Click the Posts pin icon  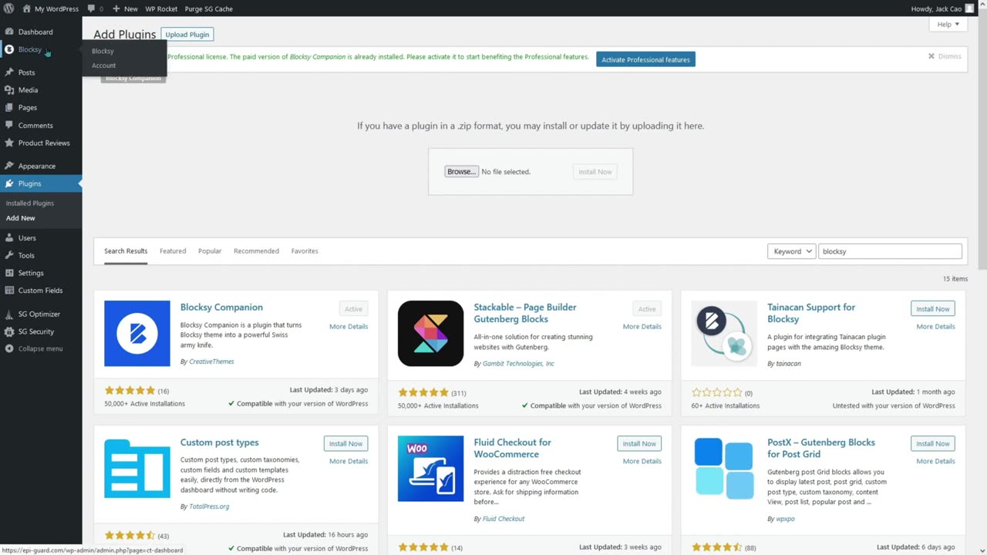9,72
